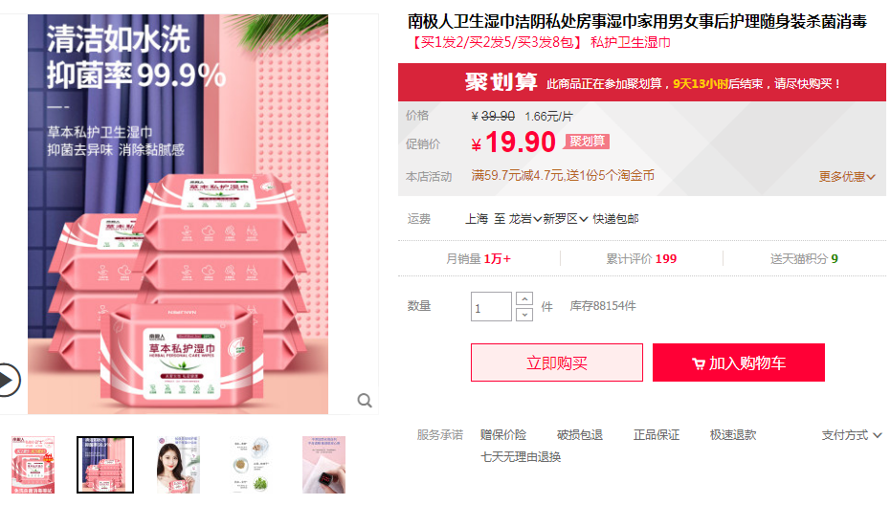Open the 累计评价 199 reviews tab
Screen dimensions: 891x505
pyautogui.click(x=641, y=259)
